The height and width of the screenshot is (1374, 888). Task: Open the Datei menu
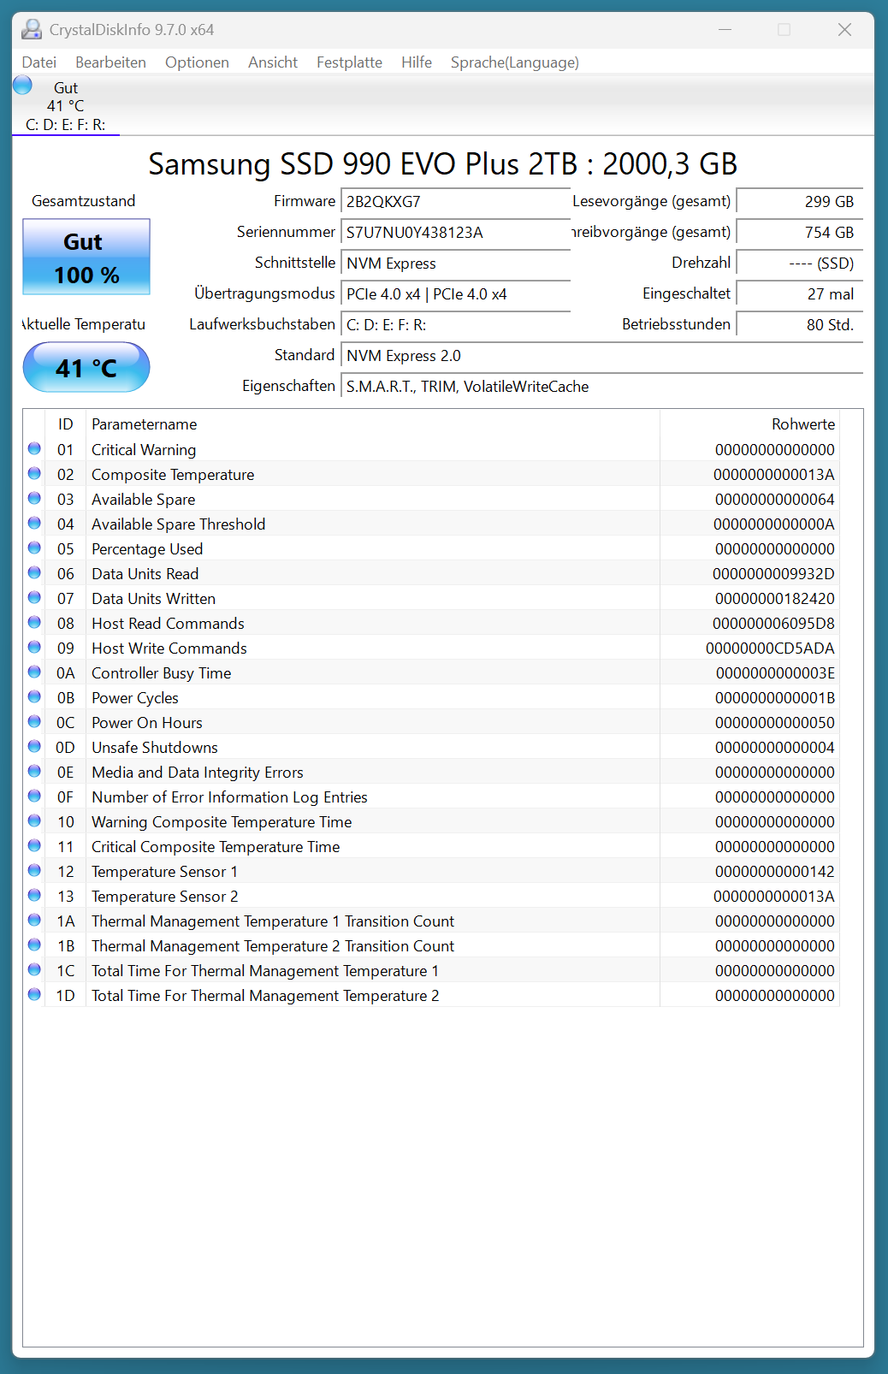[39, 62]
